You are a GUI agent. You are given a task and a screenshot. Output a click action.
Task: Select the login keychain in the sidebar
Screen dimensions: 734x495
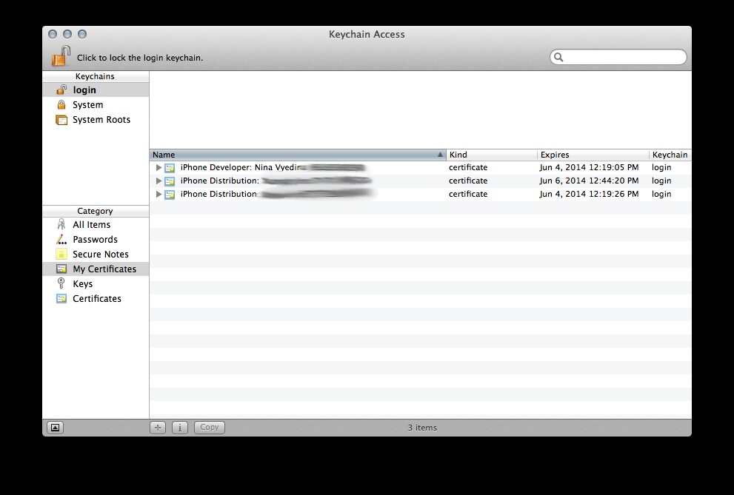(x=96, y=90)
